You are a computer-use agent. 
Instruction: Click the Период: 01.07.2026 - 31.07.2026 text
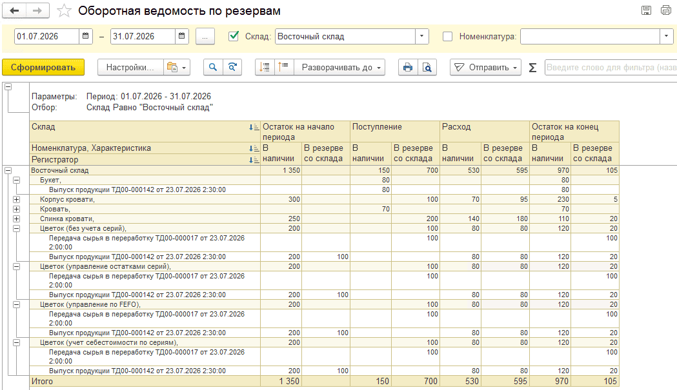(148, 96)
